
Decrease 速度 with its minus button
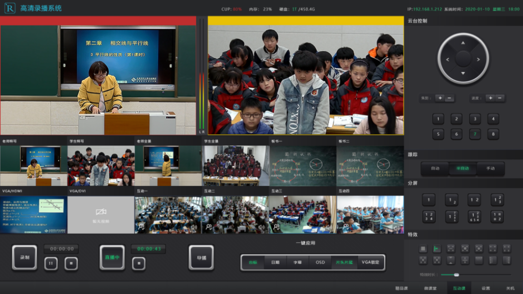(x=500, y=98)
